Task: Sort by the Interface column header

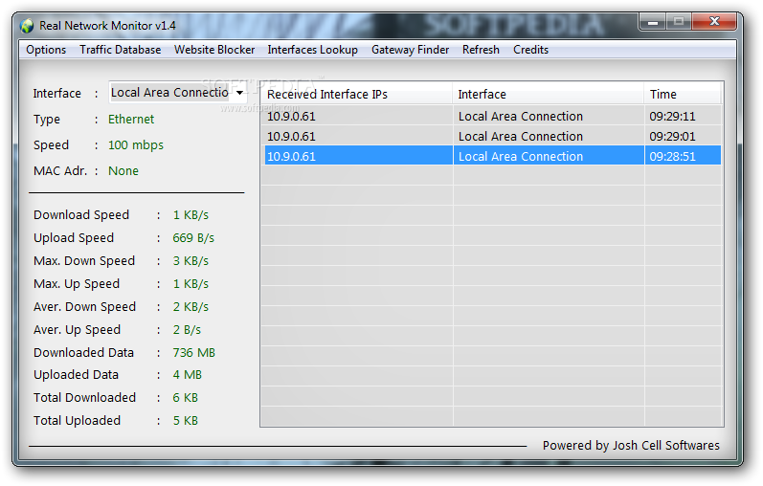Action: coord(548,94)
